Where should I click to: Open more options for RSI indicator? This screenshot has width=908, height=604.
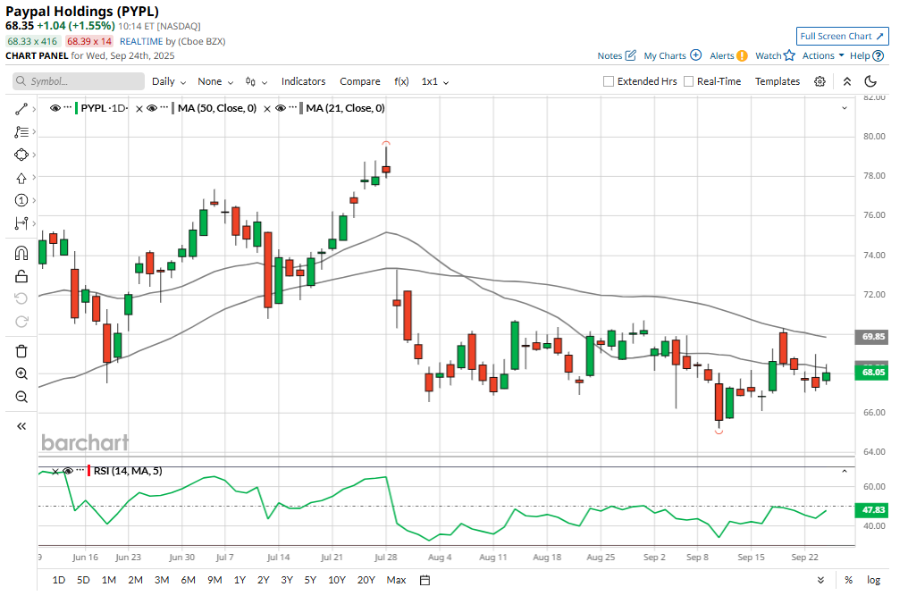click(80, 471)
